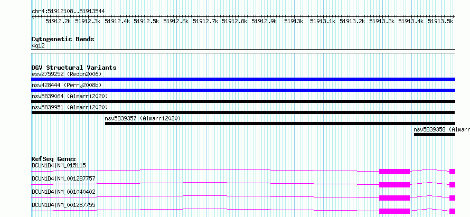
Task: Open the nsv5839358 variant label
Action: 442,129
